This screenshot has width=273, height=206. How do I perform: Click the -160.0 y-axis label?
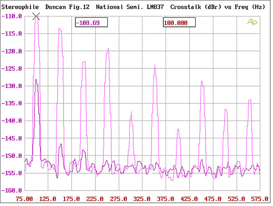pos(12,191)
